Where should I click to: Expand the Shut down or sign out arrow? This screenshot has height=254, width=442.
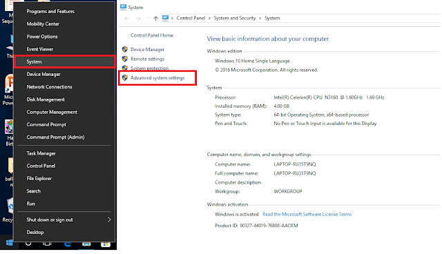tap(109, 219)
